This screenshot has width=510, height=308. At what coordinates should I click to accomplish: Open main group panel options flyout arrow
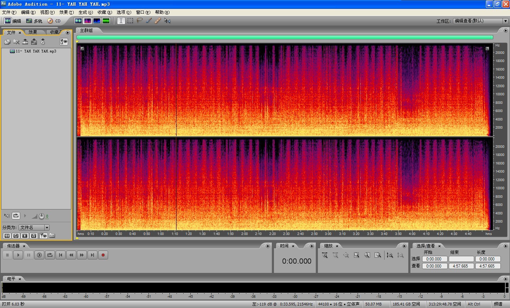(506, 30)
